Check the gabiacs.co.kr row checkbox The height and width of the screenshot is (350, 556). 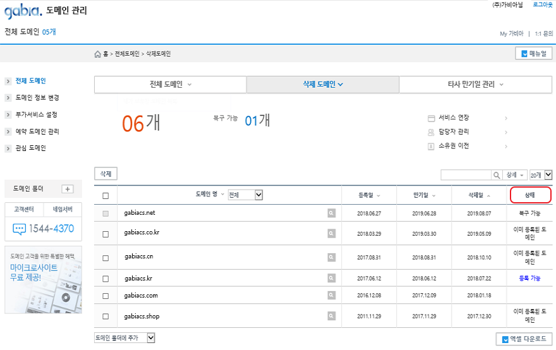coord(106,234)
